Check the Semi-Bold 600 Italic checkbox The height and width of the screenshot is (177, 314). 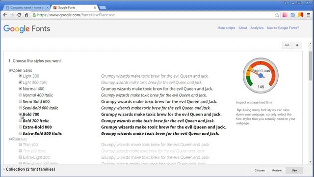[x=20, y=108]
